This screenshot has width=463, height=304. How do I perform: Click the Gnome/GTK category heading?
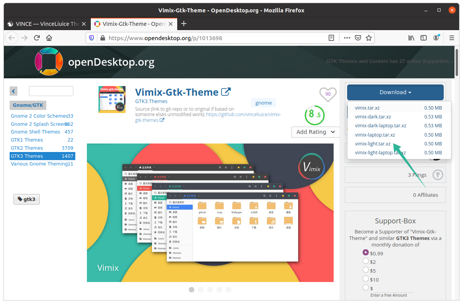coord(28,105)
